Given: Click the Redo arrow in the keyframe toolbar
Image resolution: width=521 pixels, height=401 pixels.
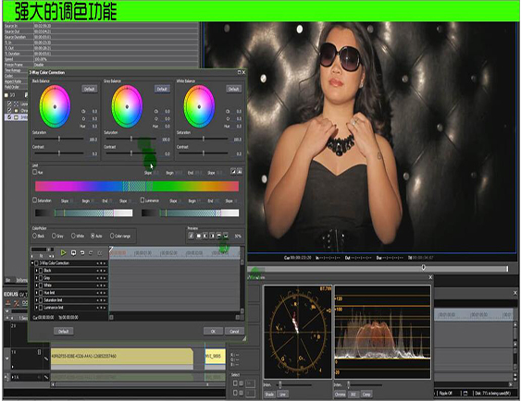Looking at the screenshot, I should 91,253.
